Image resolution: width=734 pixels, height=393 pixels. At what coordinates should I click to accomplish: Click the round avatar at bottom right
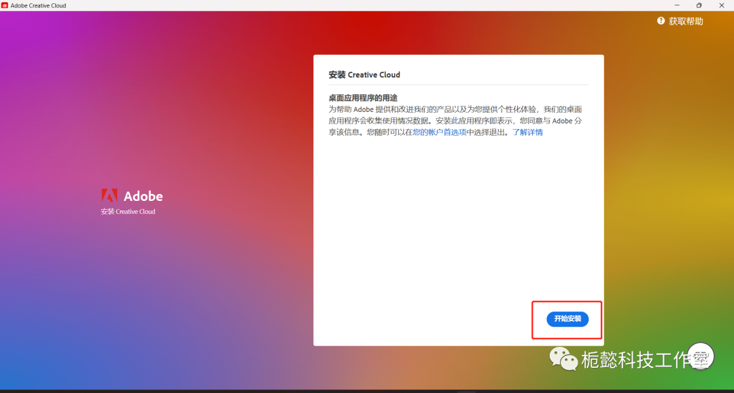[699, 356]
